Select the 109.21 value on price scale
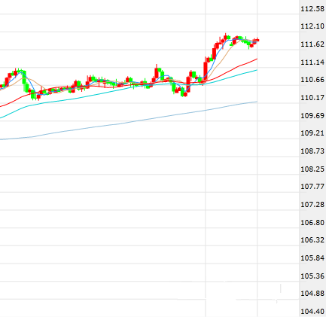The width and height of the screenshot is (326, 317). point(312,133)
